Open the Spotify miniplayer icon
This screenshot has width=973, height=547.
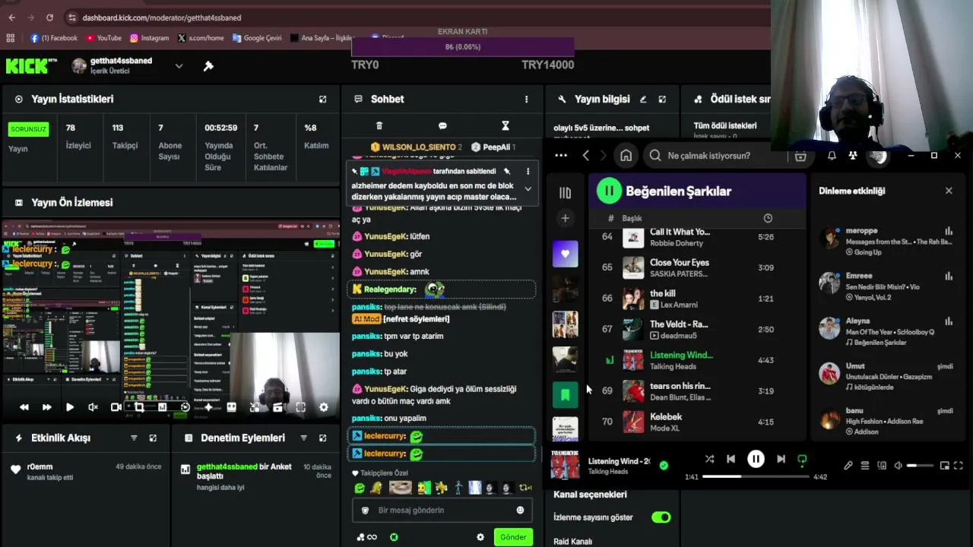click(x=944, y=466)
